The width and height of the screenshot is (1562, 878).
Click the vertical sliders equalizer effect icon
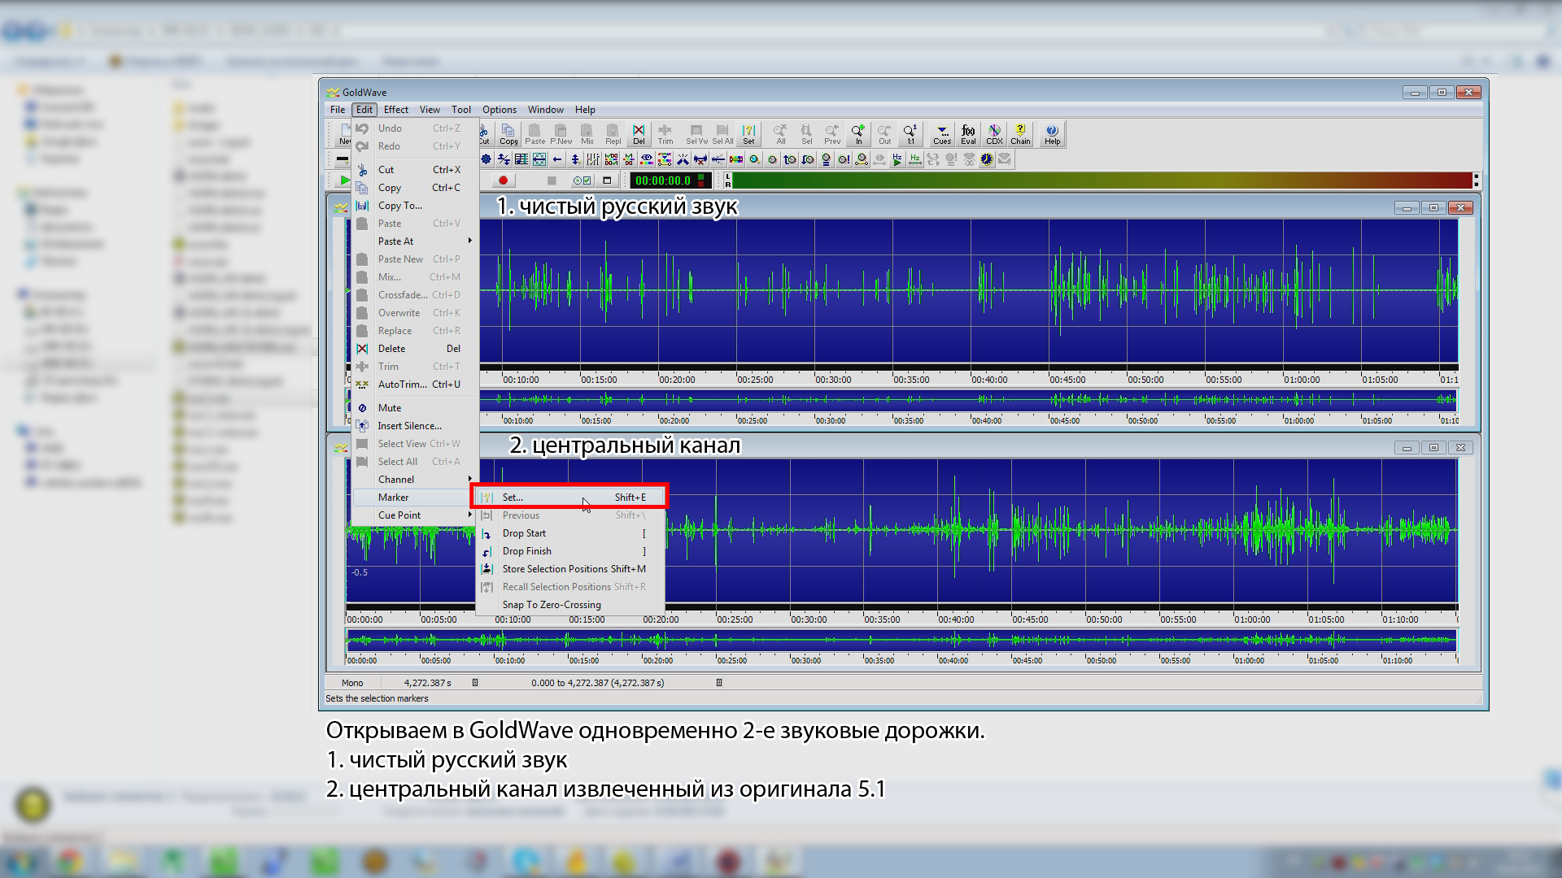[593, 159]
